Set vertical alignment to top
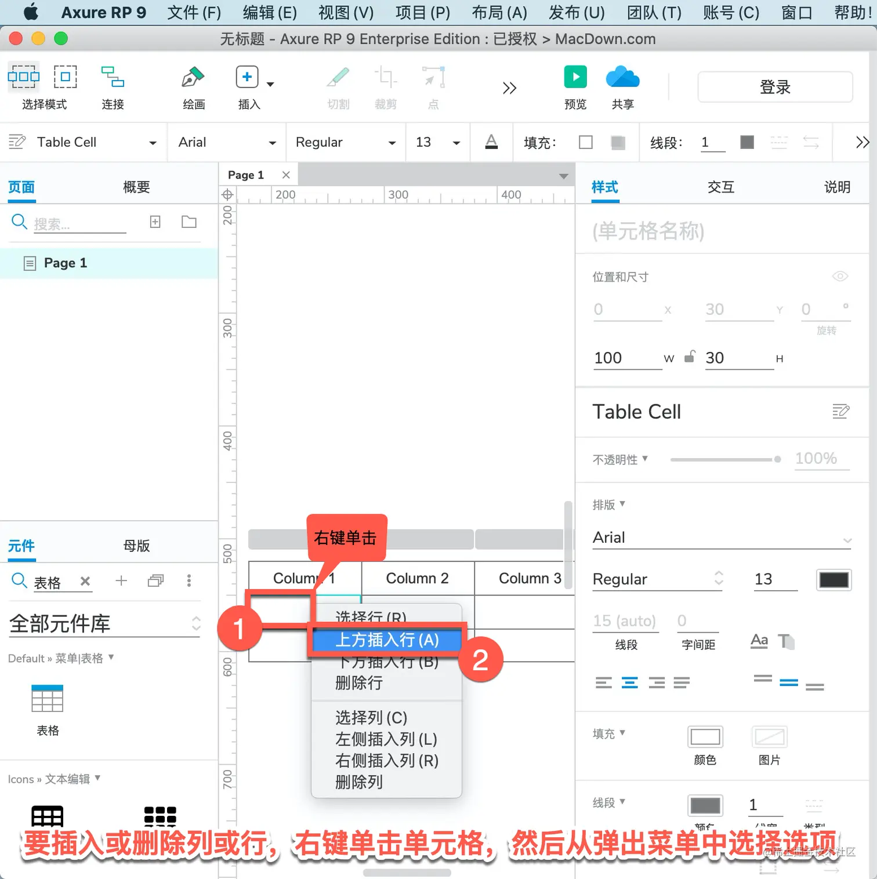The width and height of the screenshot is (877, 879). (763, 678)
